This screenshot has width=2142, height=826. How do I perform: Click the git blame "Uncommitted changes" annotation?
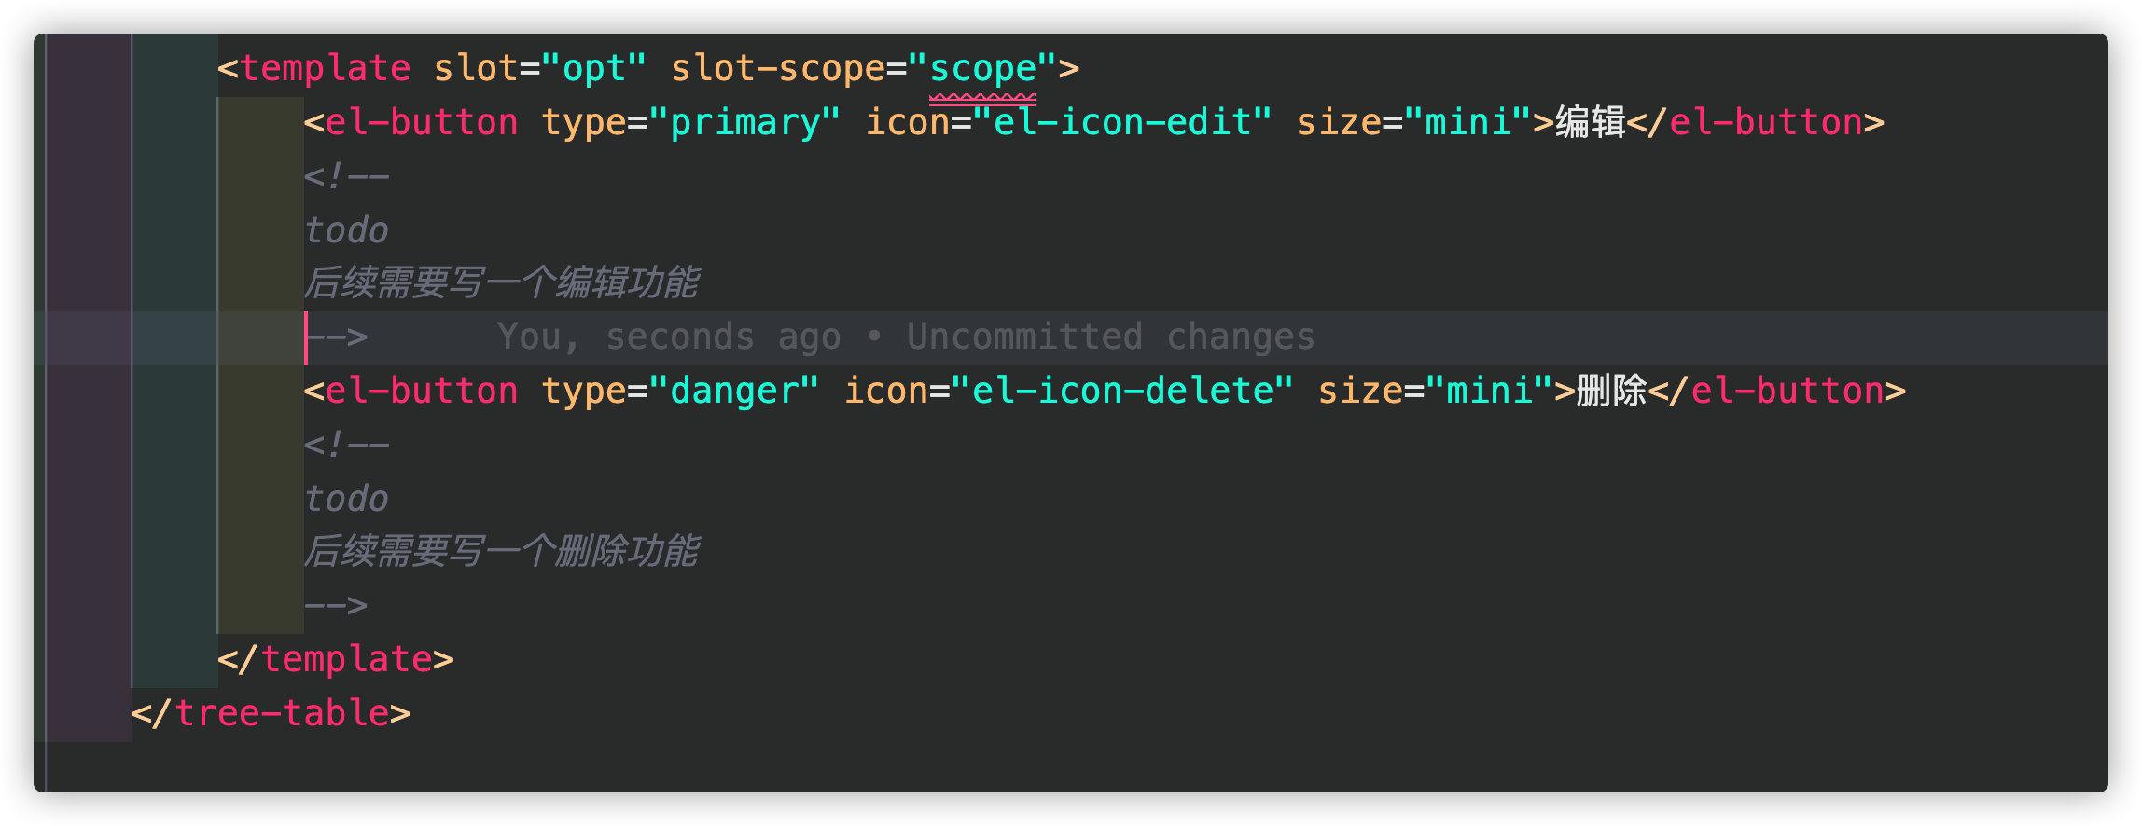1110,337
